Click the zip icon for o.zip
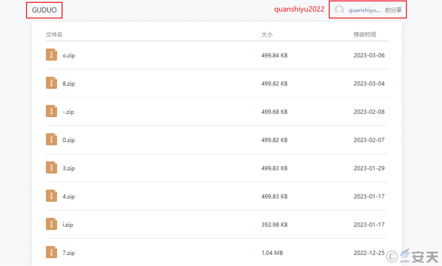The height and width of the screenshot is (266, 442). click(x=51, y=55)
